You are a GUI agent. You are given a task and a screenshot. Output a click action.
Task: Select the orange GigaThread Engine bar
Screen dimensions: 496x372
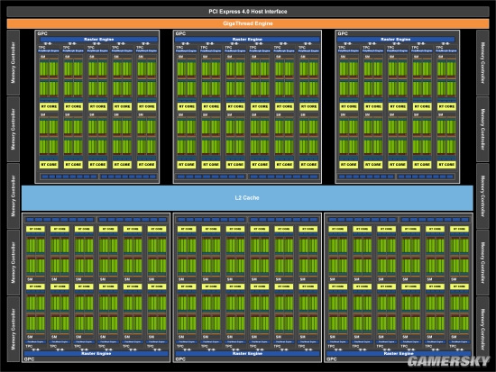point(248,23)
